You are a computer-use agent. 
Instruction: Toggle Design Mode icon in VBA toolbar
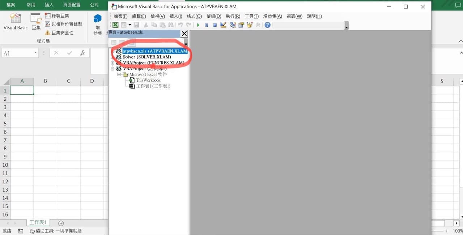pos(223,25)
